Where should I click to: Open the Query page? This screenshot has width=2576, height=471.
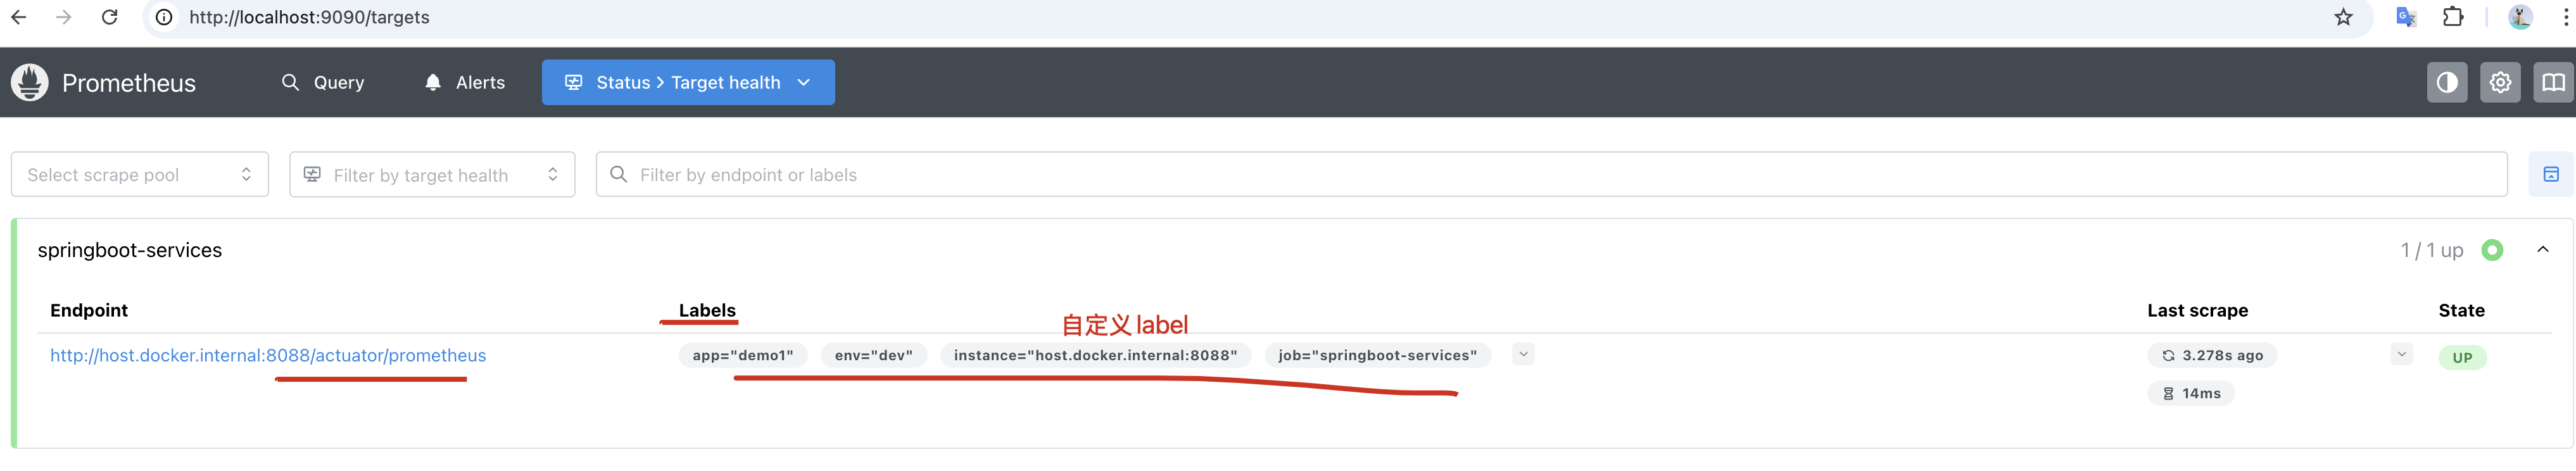tap(338, 83)
